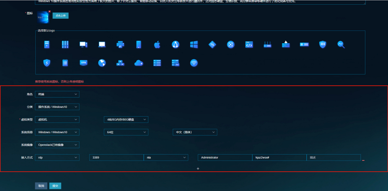This screenshot has height=191, width=388.
Task: Choose the server rack cabinets logo
Action: 65,44
